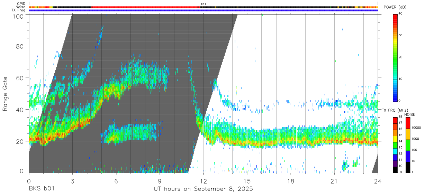Click the noise legend label '100'
425x196 pixels.
[414, 150]
